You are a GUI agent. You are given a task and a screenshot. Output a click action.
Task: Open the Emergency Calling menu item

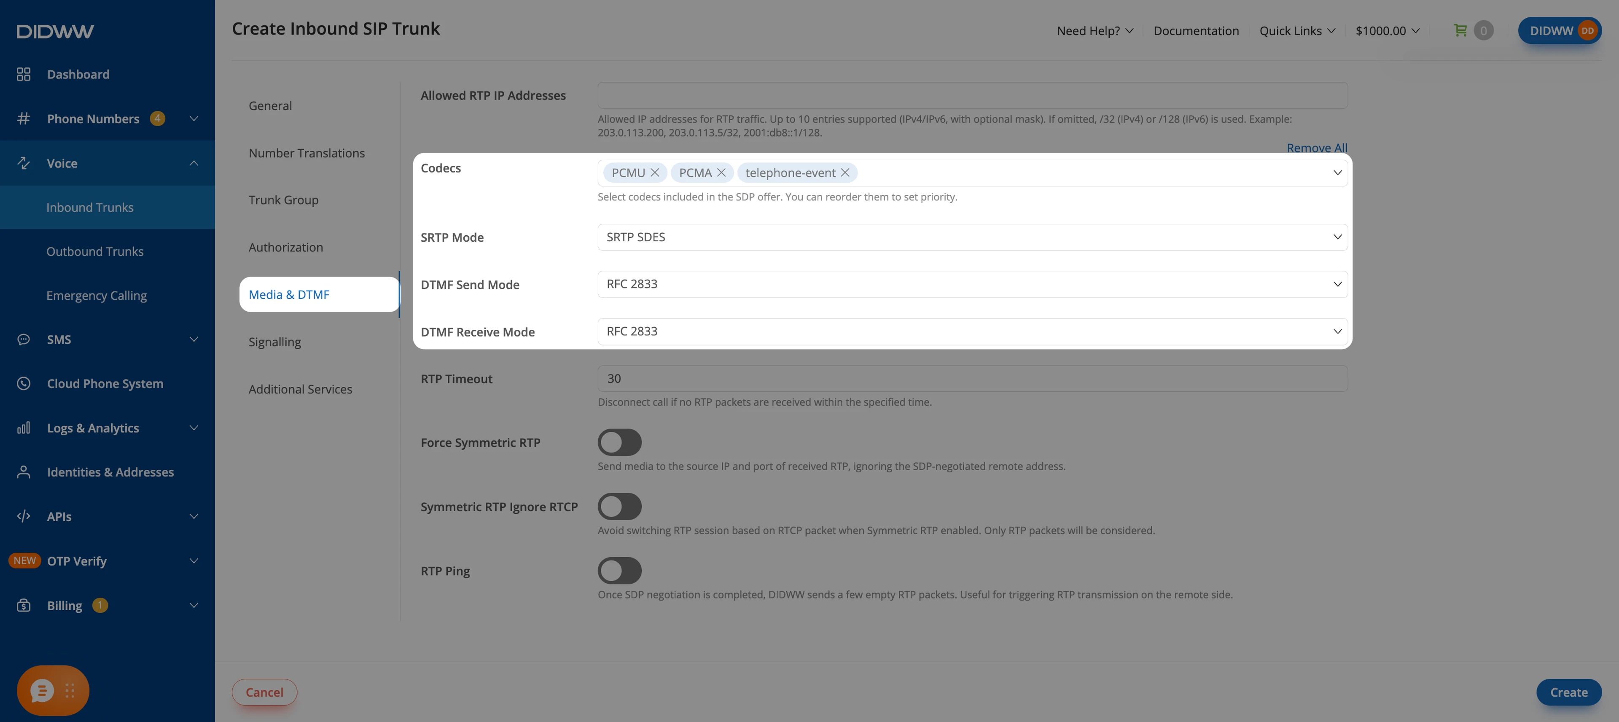(x=97, y=296)
